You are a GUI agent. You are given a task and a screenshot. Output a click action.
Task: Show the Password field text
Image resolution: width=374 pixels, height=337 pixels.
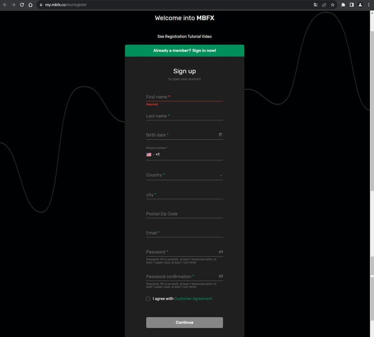point(221,251)
